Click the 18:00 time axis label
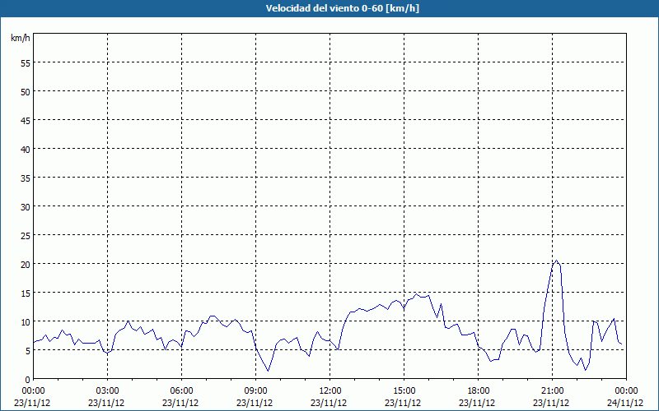 click(x=479, y=391)
